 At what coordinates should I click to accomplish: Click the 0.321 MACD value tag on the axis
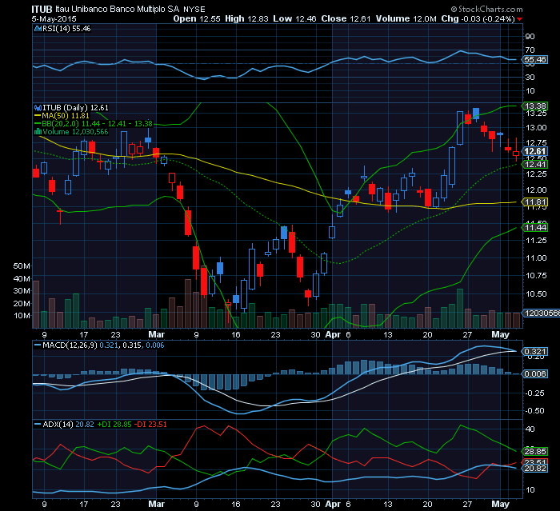click(x=535, y=352)
